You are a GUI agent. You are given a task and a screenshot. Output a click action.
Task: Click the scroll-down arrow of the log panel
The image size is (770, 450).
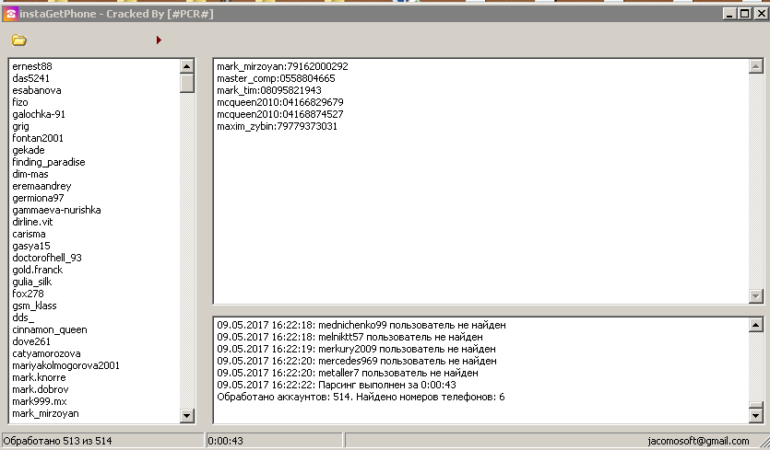pyautogui.click(x=756, y=416)
